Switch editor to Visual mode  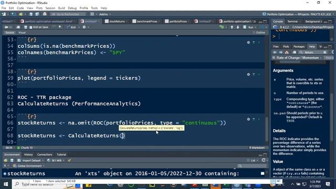[x=22, y=33]
